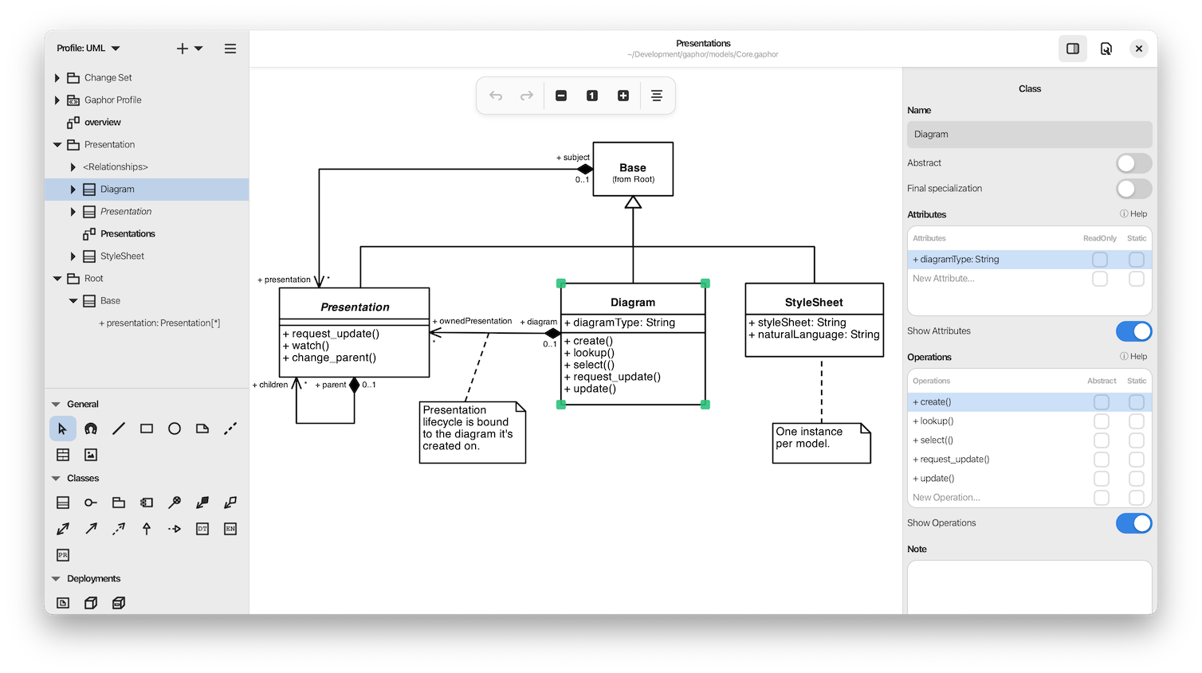Turn off Show Attributes
The width and height of the screenshot is (1202, 673).
(1133, 331)
